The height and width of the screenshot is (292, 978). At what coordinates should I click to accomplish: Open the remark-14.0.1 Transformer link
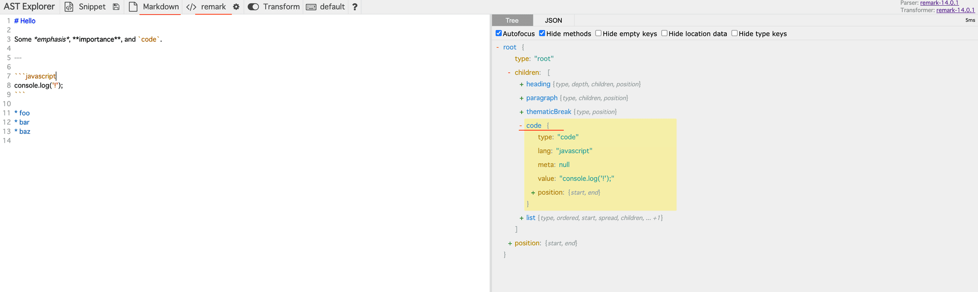955,10
